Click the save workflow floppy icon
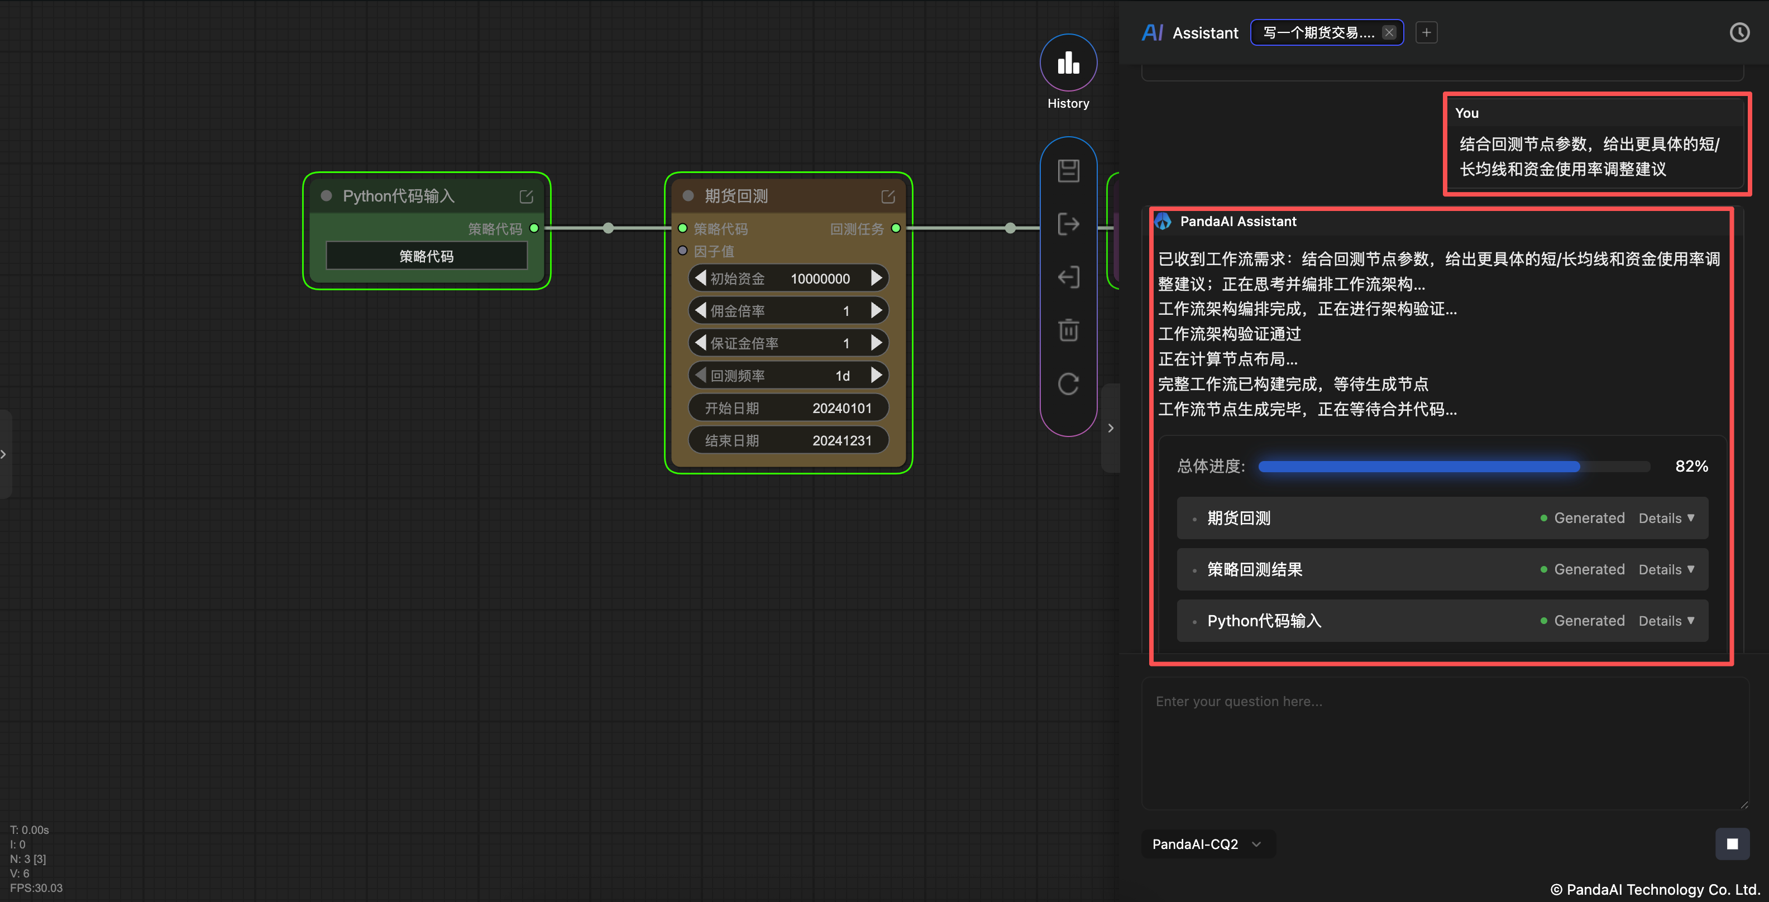The height and width of the screenshot is (902, 1769). point(1068,171)
